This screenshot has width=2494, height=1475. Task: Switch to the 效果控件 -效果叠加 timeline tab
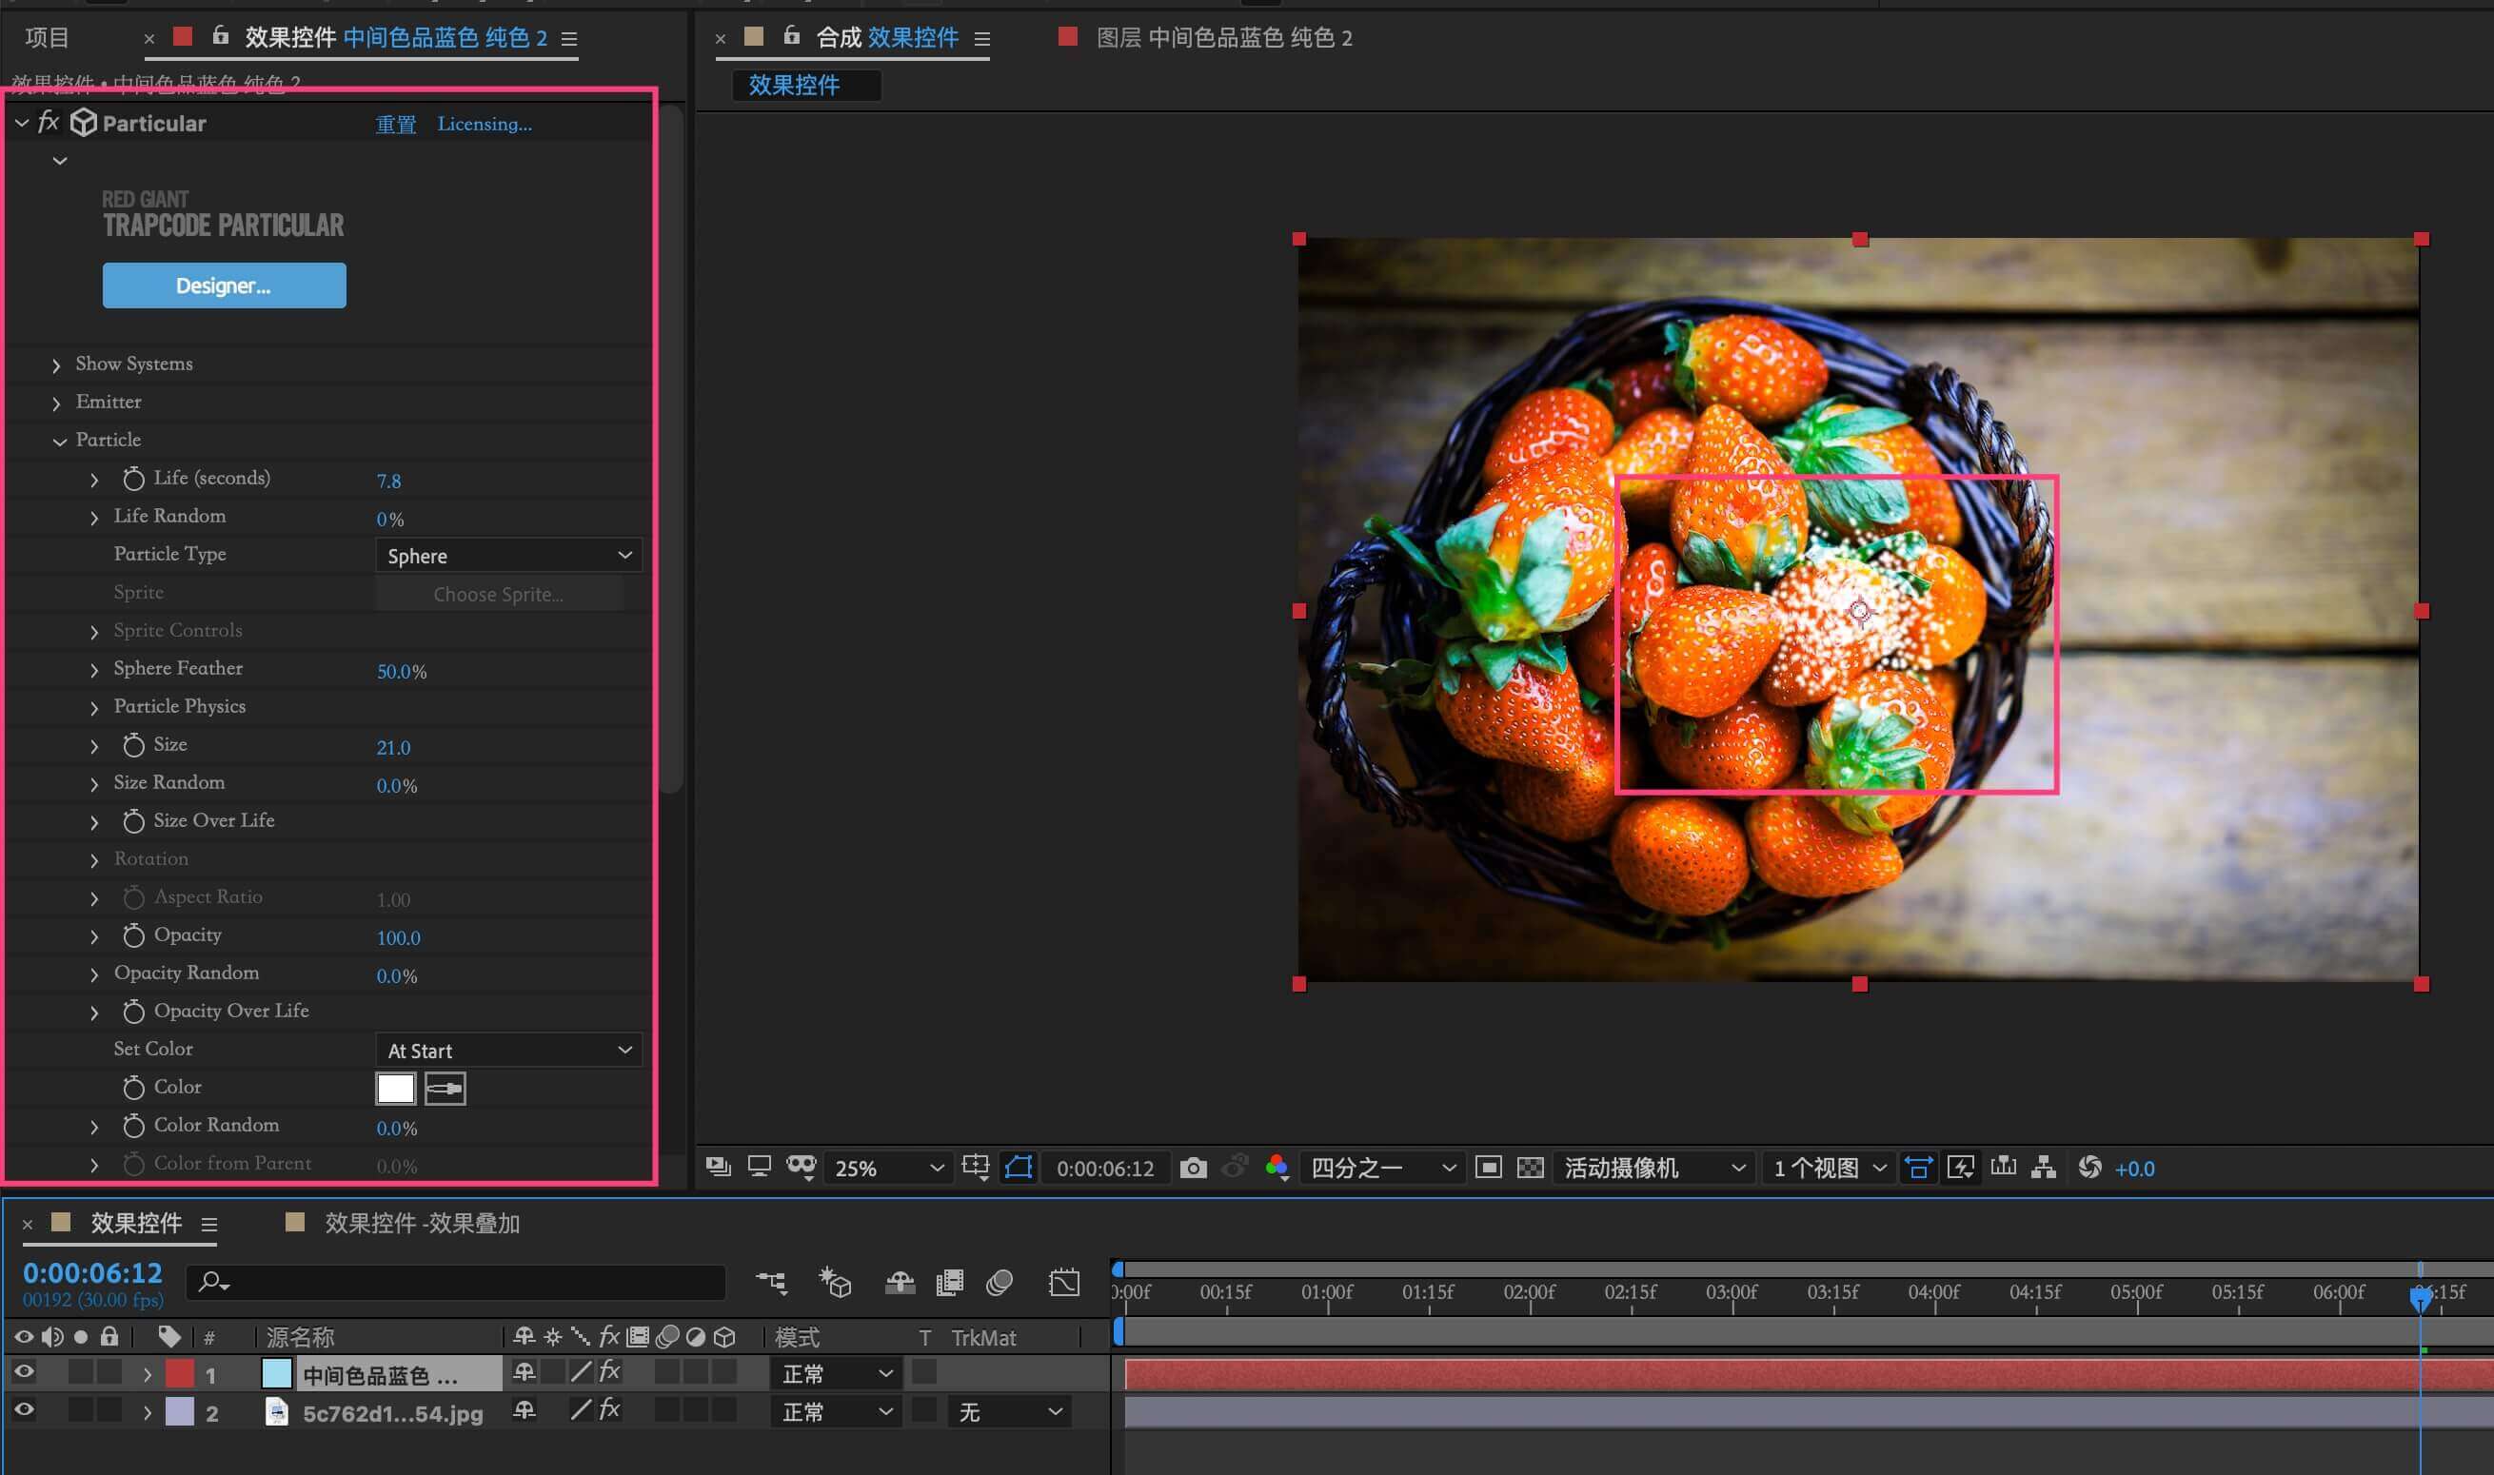coord(422,1223)
